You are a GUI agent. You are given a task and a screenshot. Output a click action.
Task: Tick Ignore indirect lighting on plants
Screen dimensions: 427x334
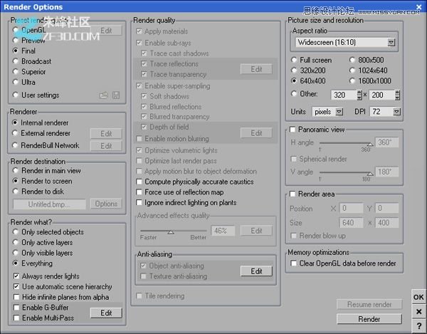139,203
